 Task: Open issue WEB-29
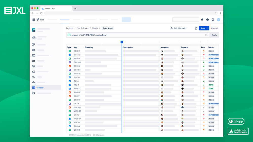(x=77, y=111)
